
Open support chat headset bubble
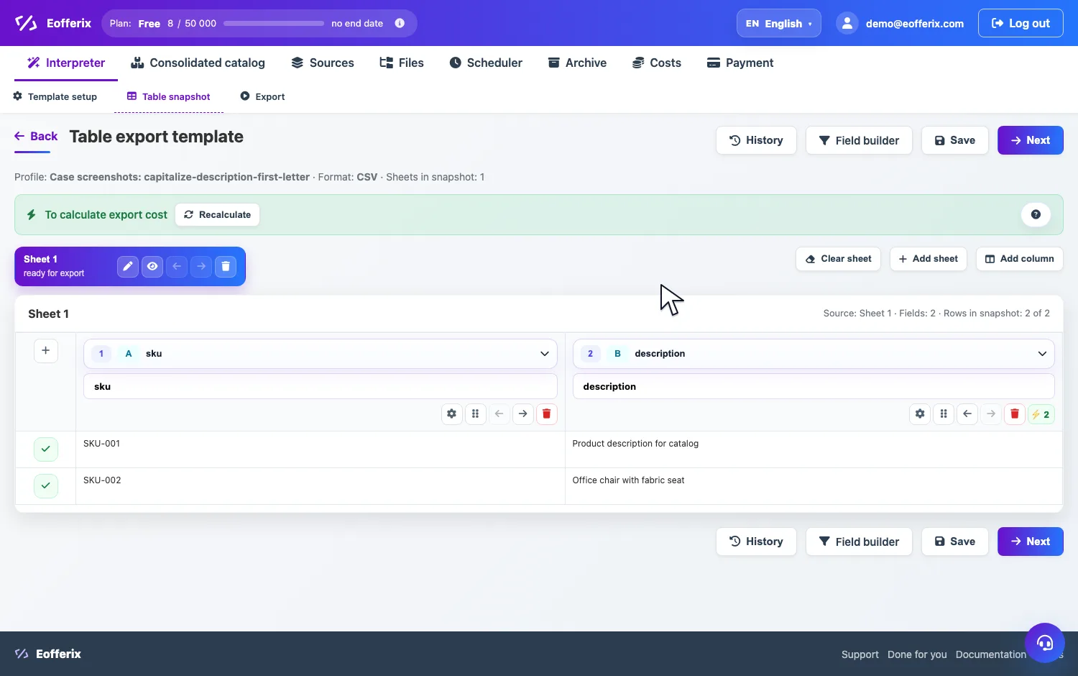[1044, 642]
